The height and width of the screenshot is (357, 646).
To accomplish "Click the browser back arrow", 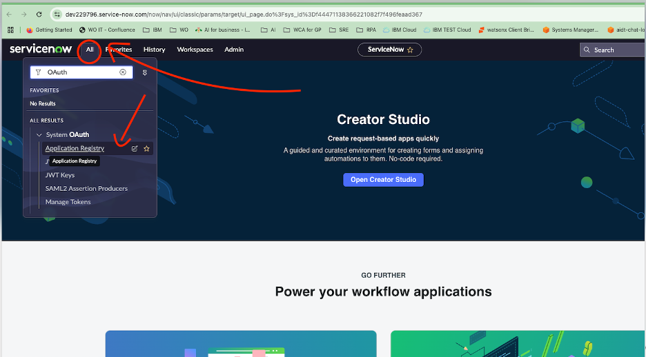I will [9, 14].
